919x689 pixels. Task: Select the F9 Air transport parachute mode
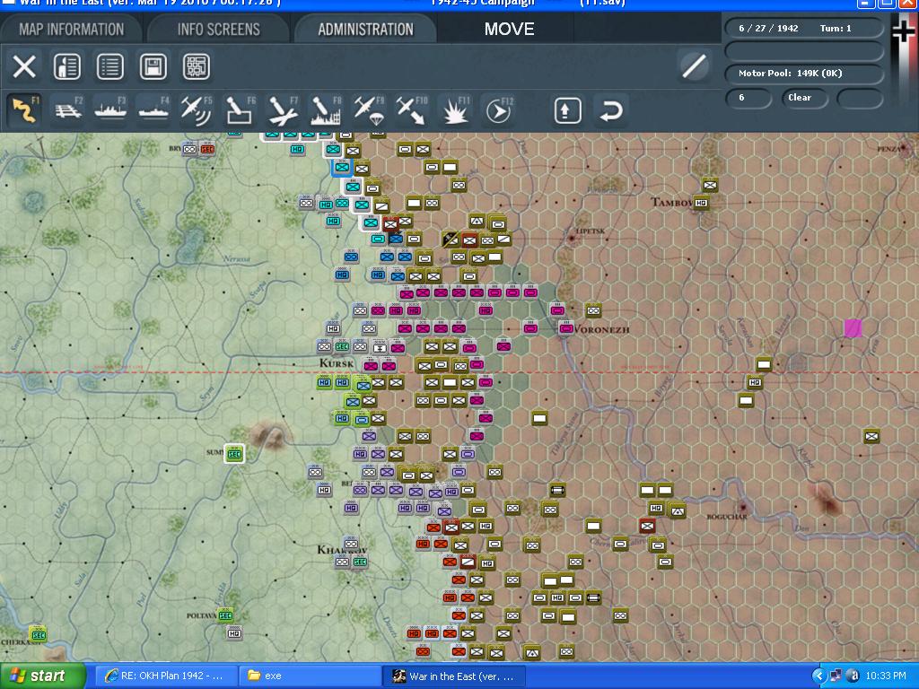(369, 109)
